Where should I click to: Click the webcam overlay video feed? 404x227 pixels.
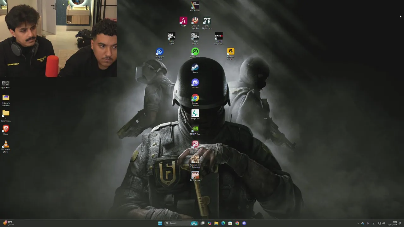(58, 38)
